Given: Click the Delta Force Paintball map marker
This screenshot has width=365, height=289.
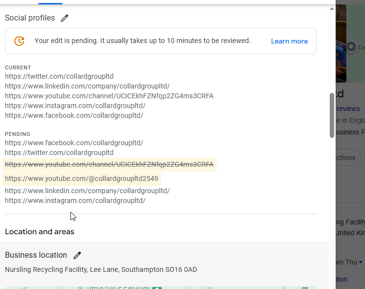Looking at the screenshot, I should point(157,288).
